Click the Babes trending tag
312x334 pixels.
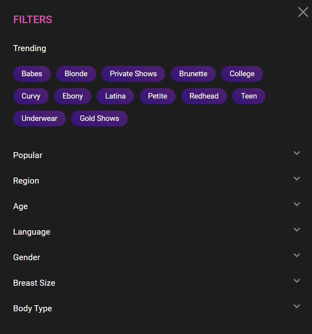[32, 74]
